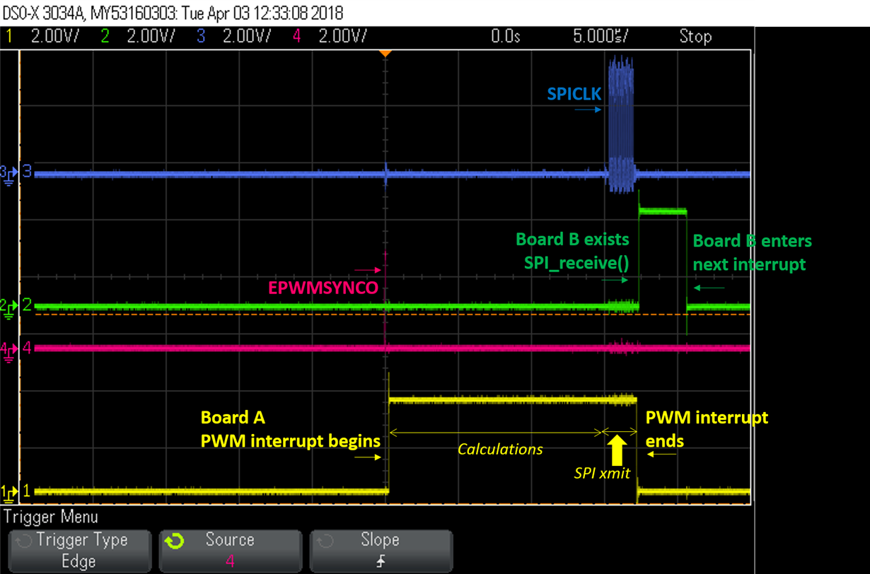Select channel 2 ground reference marker
The width and height of the screenshot is (870, 574).
[8, 307]
